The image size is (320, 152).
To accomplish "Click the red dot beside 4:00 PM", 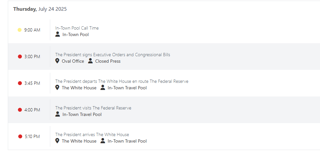I will [20, 110].
